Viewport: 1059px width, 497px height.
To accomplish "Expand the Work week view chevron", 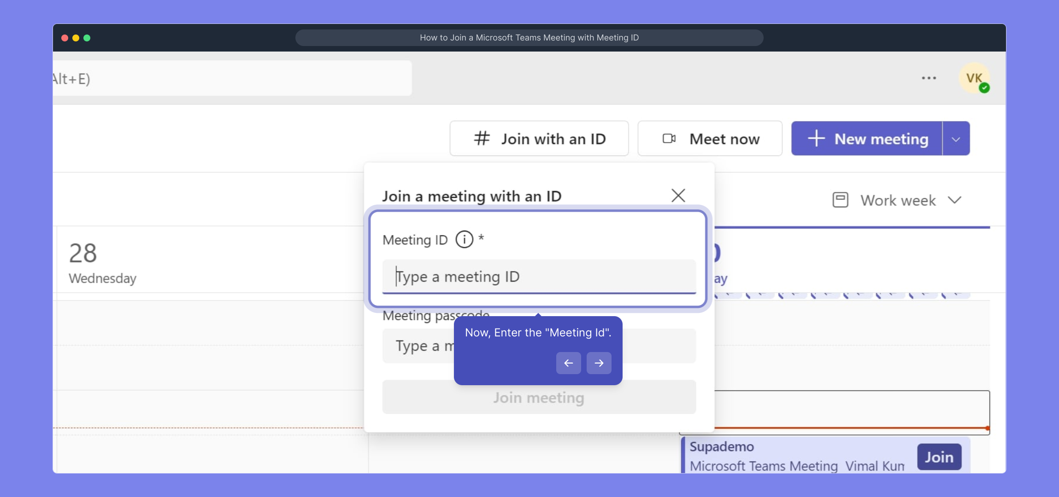I will point(954,200).
